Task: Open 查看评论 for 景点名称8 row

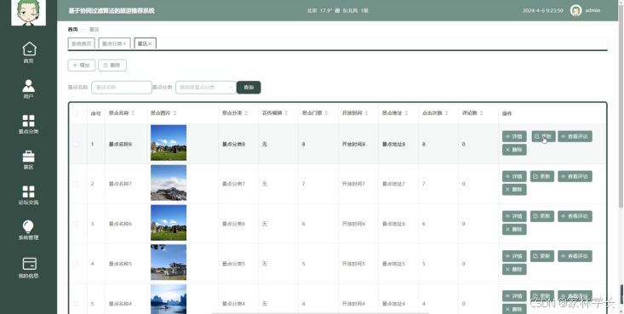Action: click(575, 136)
